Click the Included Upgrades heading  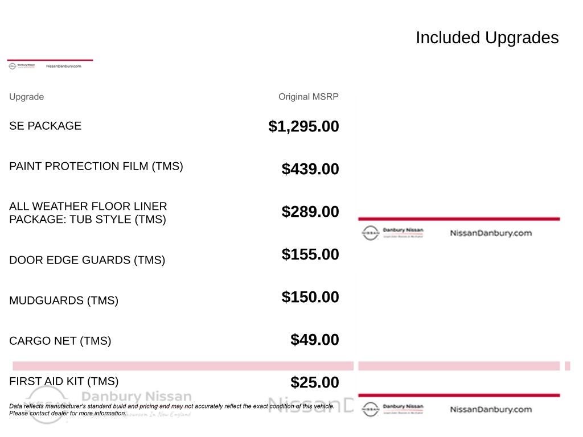[x=487, y=38]
